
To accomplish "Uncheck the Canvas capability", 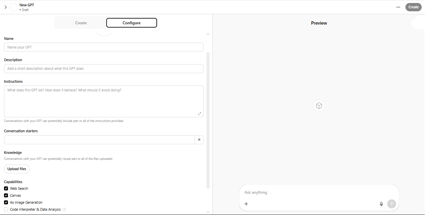I will point(6,195).
